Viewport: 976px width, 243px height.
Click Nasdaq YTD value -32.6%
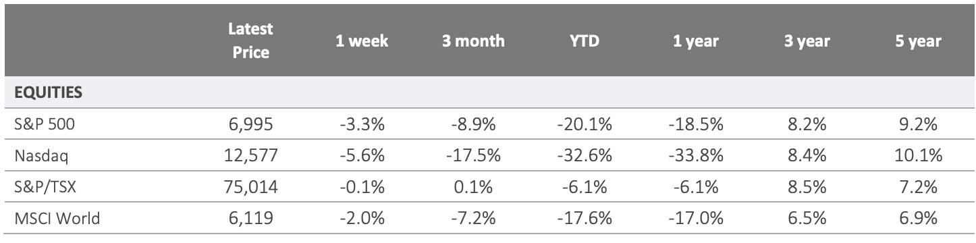pyautogui.click(x=585, y=157)
